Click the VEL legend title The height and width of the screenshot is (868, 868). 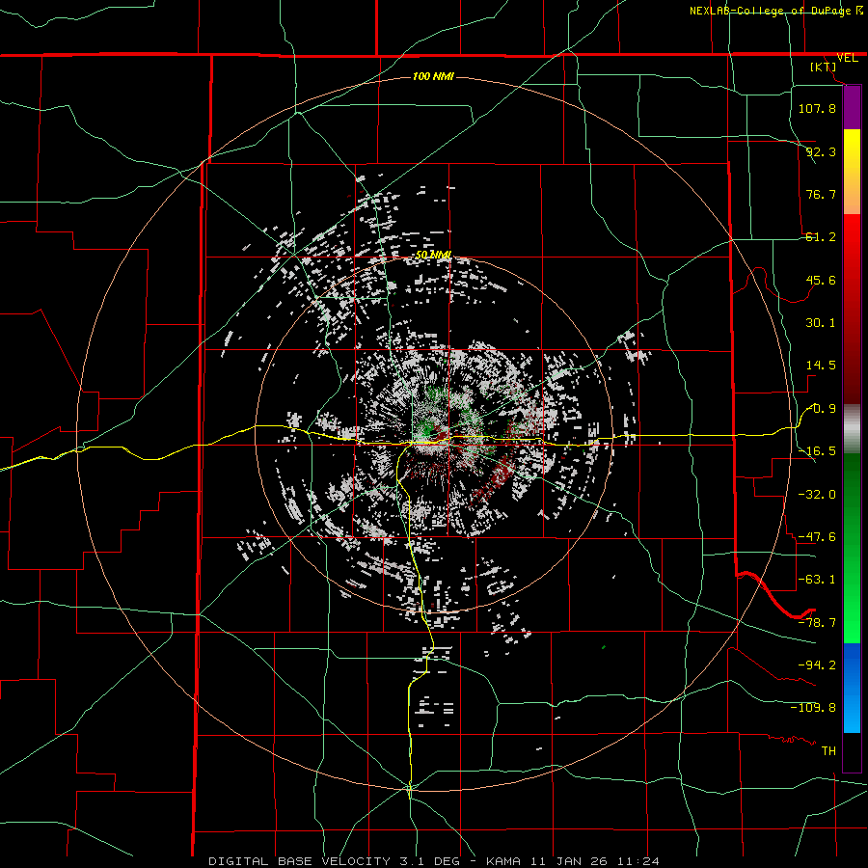coord(847,58)
